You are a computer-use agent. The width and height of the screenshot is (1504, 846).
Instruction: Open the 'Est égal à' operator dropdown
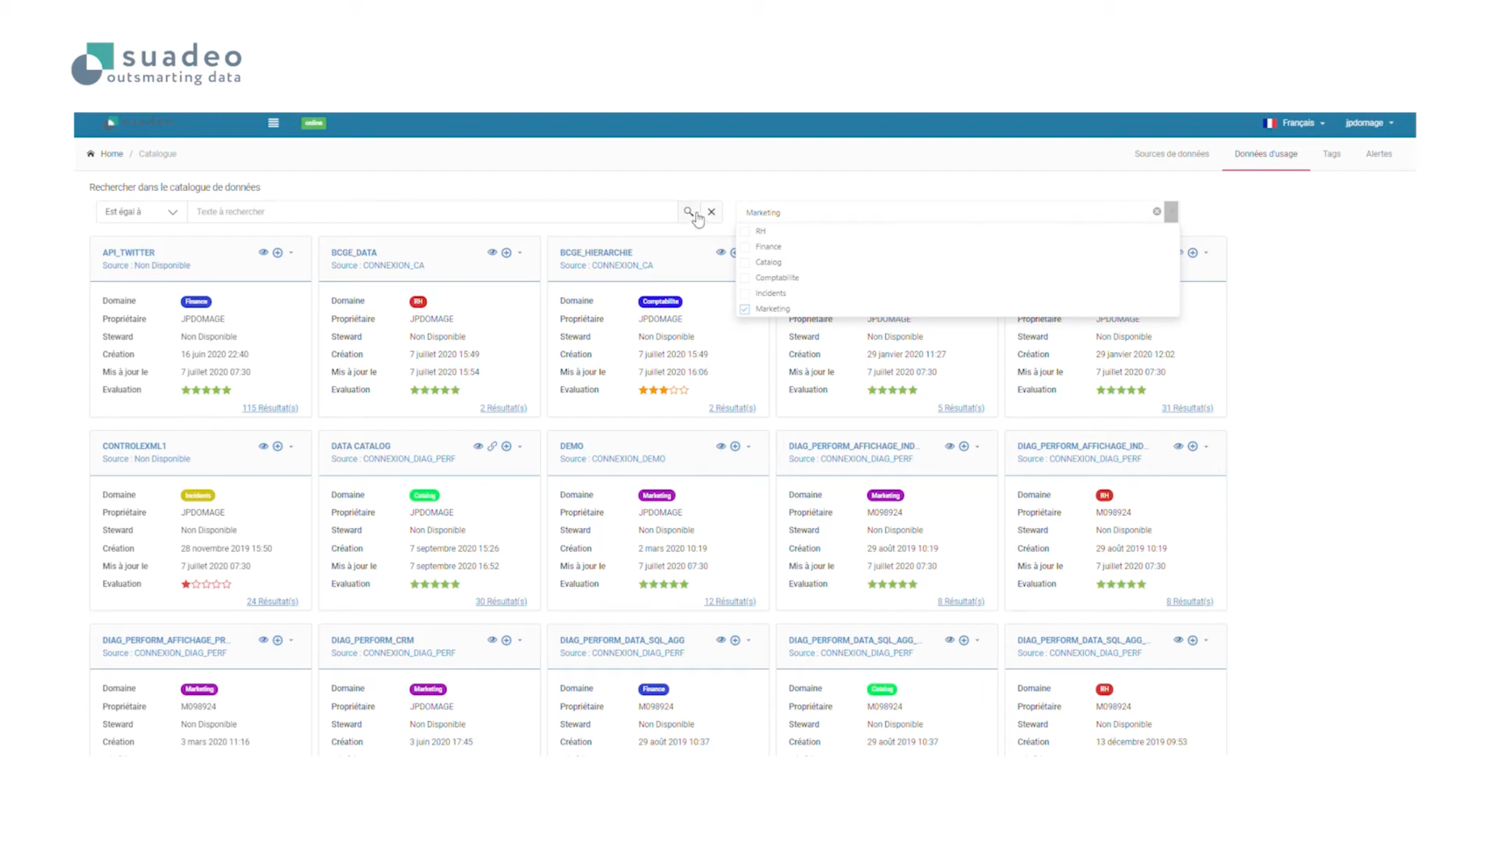[x=141, y=211]
